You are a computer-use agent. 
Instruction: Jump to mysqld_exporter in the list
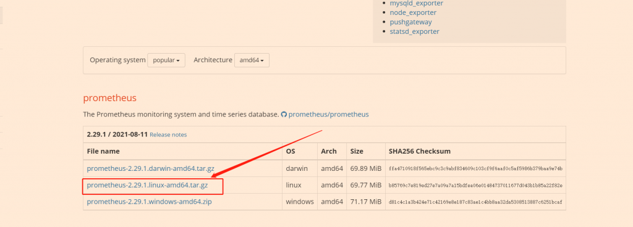click(416, 3)
